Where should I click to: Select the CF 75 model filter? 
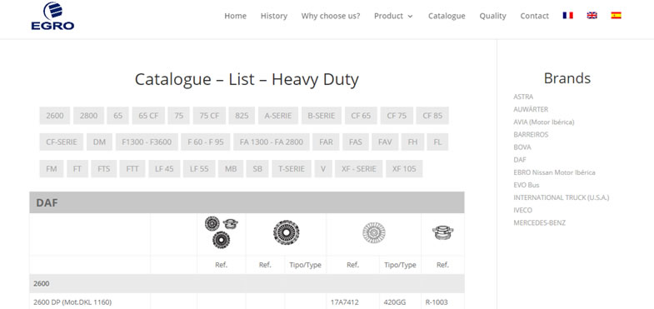tap(397, 116)
